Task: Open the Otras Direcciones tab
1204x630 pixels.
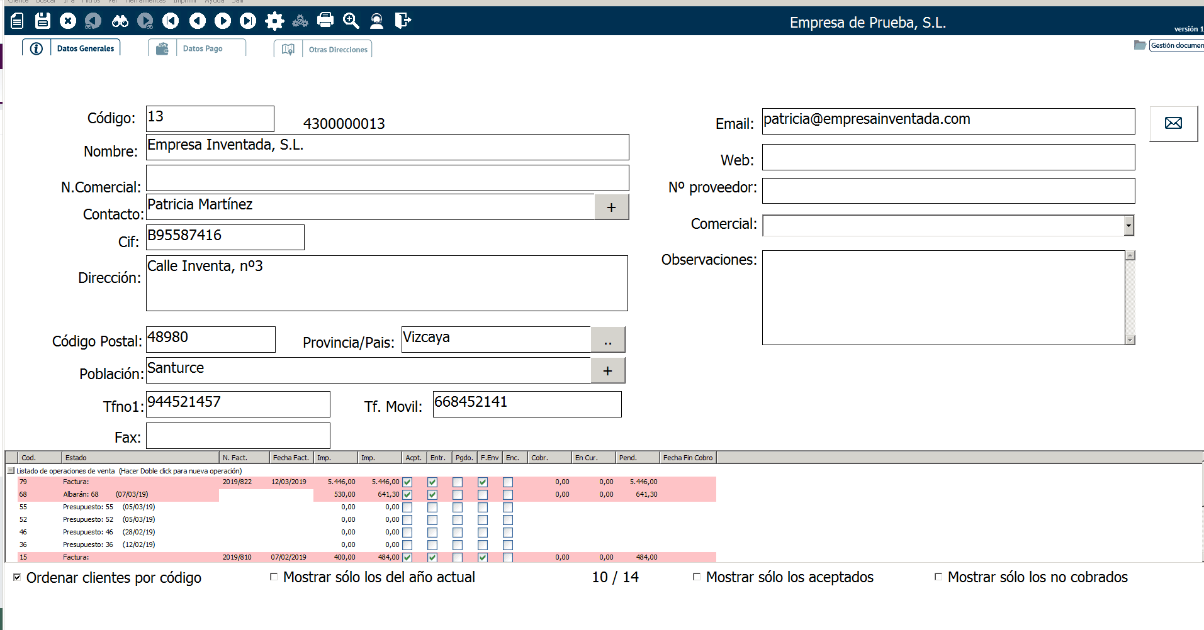Action: (x=337, y=50)
